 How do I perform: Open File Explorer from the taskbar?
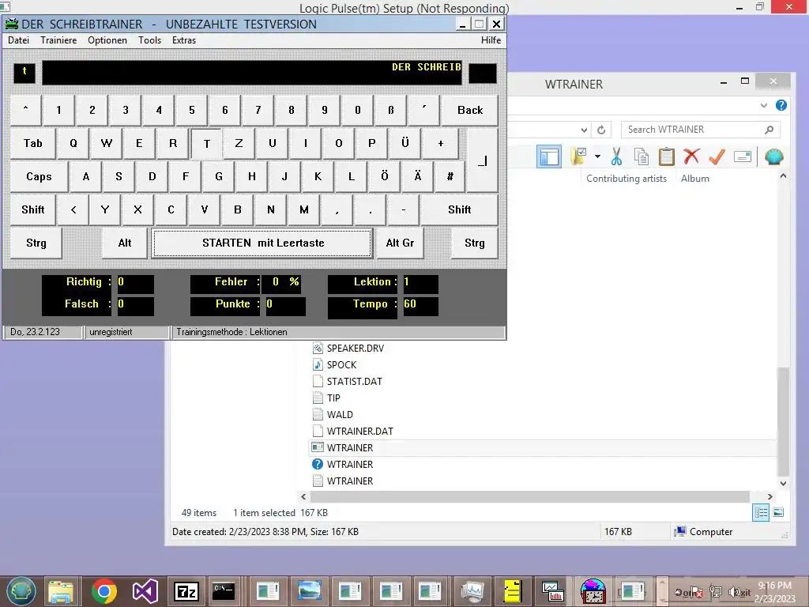coord(61,591)
